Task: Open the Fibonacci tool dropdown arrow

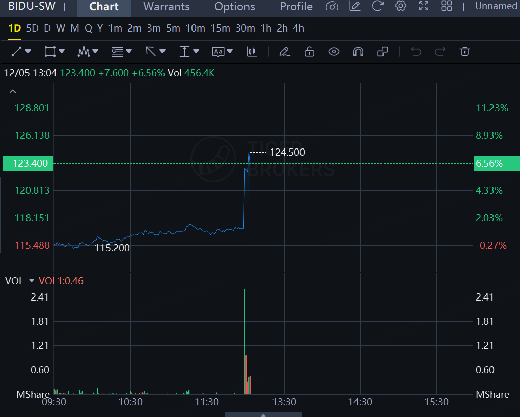Action: pyautogui.click(x=129, y=52)
